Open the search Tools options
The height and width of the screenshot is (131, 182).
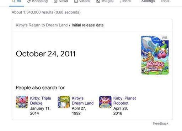point(165,1)
